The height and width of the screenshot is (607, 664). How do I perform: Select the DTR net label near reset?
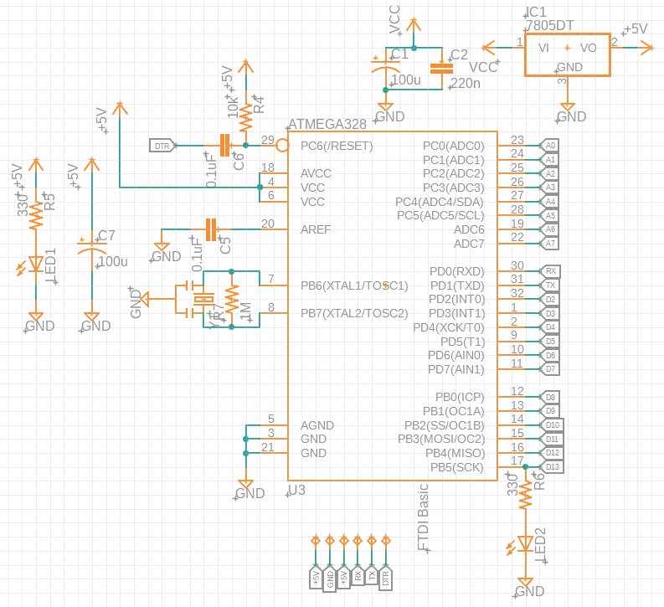point(162,146)
